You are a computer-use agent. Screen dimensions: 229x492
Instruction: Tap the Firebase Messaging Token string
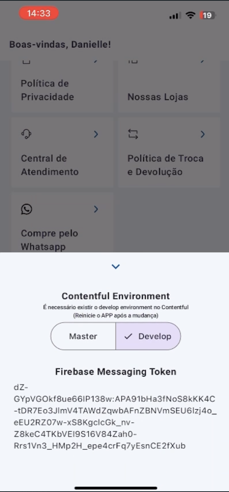coord(114,416)
